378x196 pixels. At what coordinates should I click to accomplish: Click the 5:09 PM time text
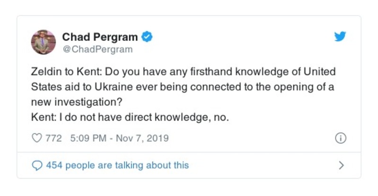point(87,139)
